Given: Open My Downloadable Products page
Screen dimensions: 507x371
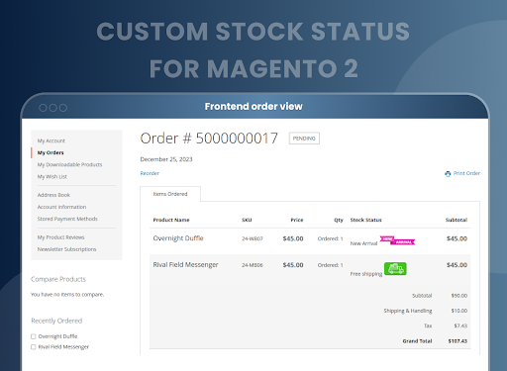Looking at the screenshot, I should pos(69,164).
